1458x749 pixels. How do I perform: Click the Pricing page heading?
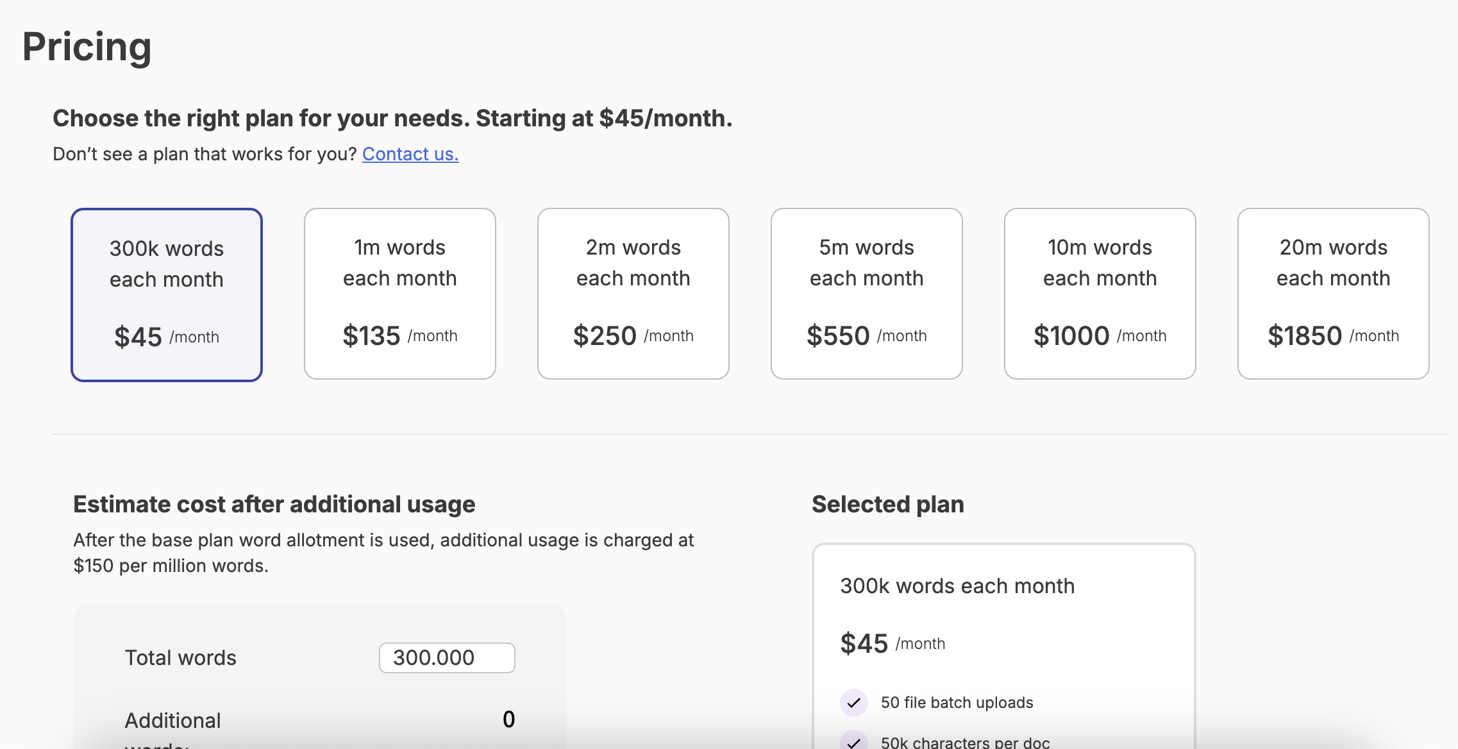87,47
